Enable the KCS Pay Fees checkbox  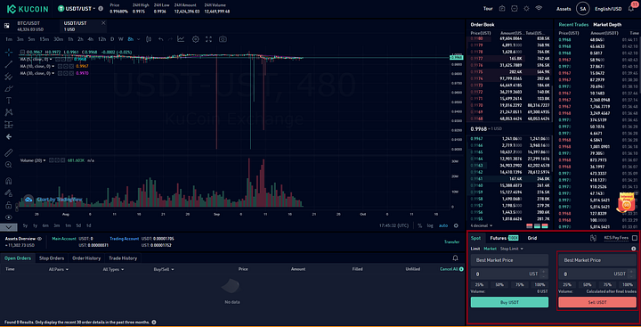click(x=635, y=238)
